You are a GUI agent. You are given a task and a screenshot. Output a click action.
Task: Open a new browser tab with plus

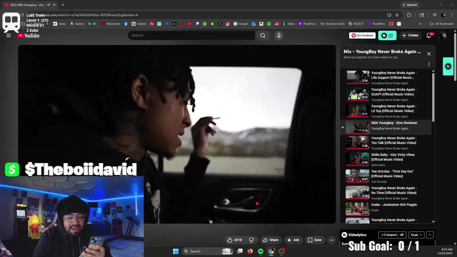63,5
